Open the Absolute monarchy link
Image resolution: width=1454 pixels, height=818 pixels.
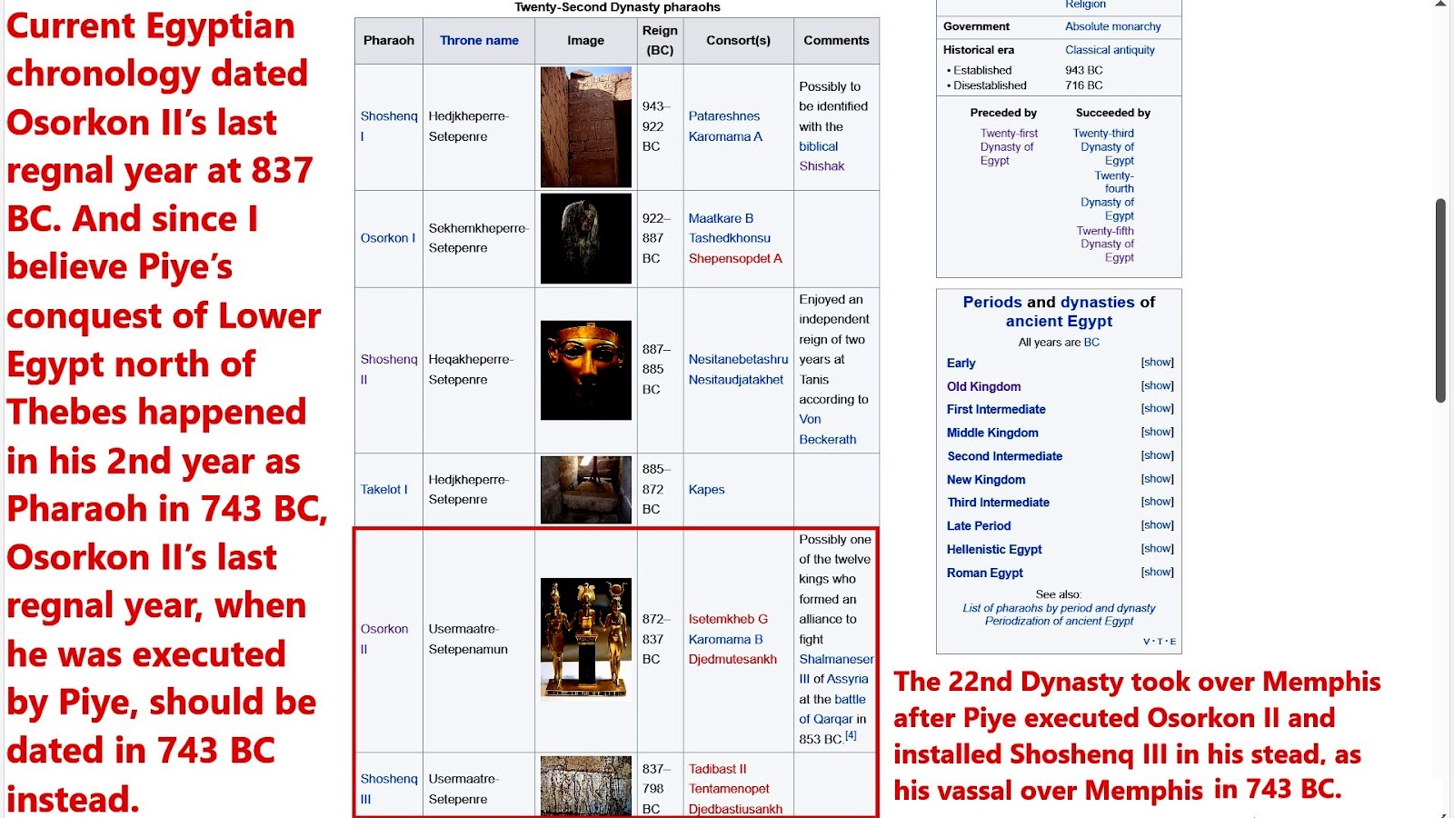pyautogui.click(x=1112, y=26)
